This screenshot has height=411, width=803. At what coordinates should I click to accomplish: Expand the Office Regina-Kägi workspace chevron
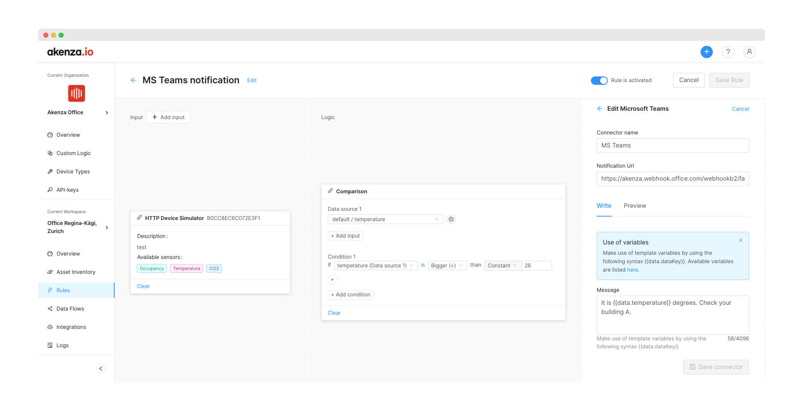pos(107,228)
